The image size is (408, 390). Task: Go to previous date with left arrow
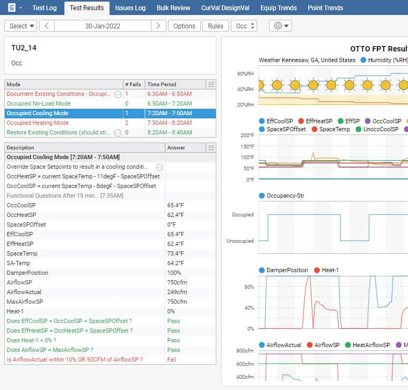(47, 26)
